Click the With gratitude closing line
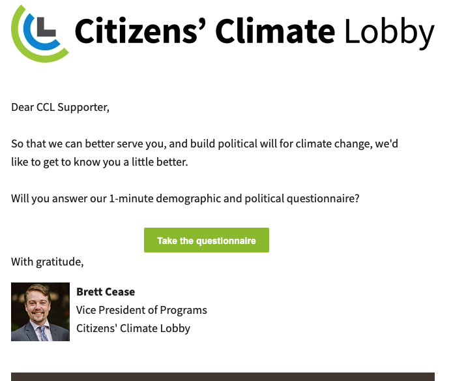451x381 pixels. tap(48, 262)
